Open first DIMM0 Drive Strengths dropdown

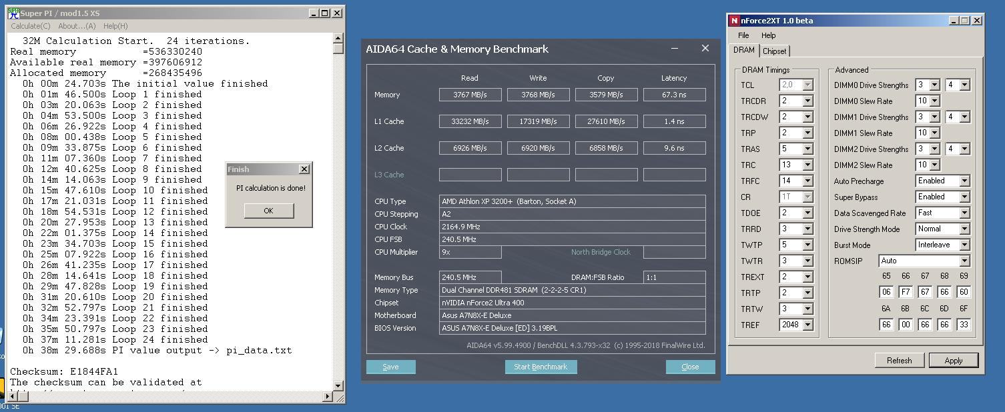pos(934,85)
